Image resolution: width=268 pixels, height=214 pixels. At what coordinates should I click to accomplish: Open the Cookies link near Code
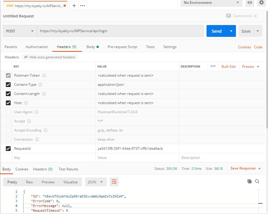click(244, 47)
